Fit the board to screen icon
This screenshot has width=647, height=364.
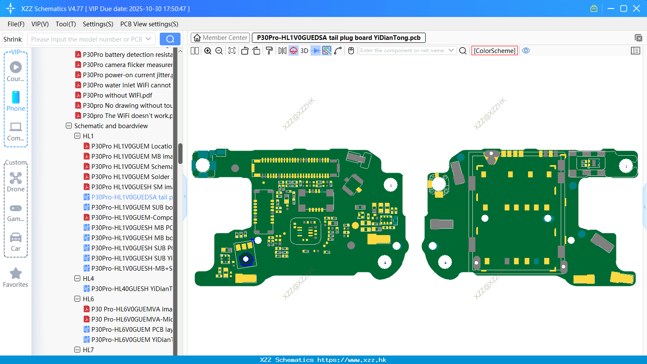(x=232, y=50)
